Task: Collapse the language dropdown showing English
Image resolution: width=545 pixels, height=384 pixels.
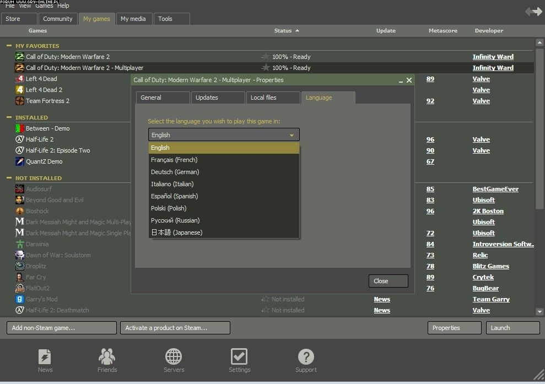Action: [292, 135]
